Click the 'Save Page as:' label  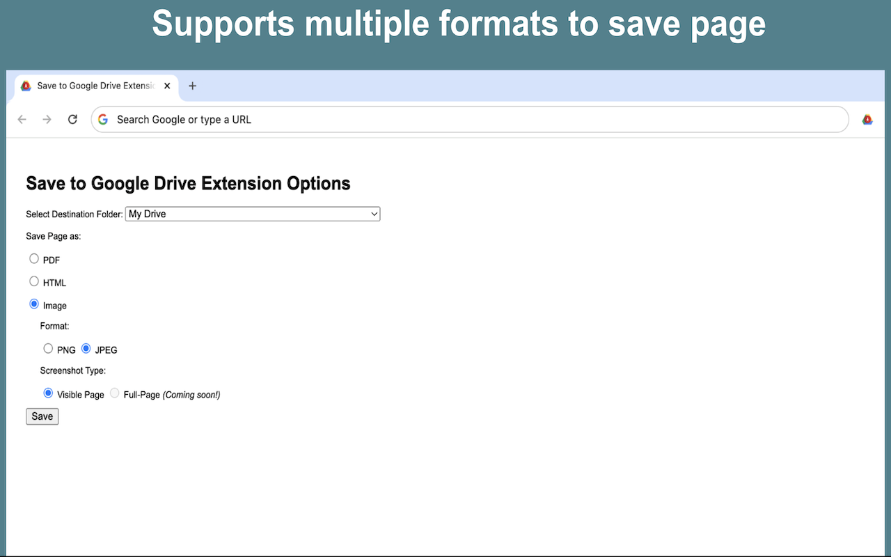(54, 236)
